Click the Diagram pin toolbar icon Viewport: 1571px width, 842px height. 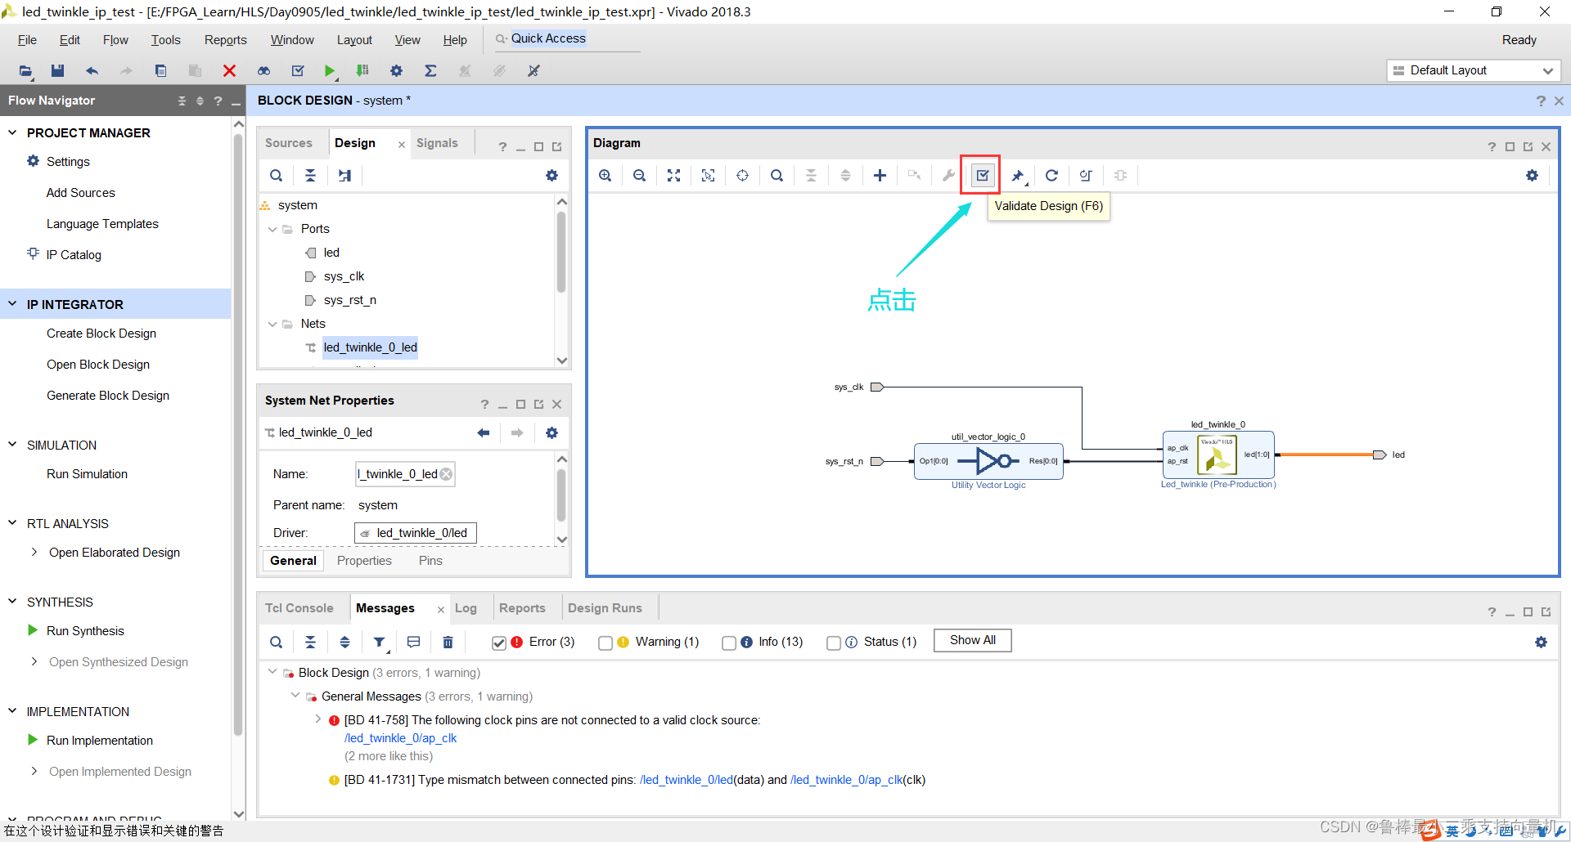pyautogui.click(x=1017, y=175)
